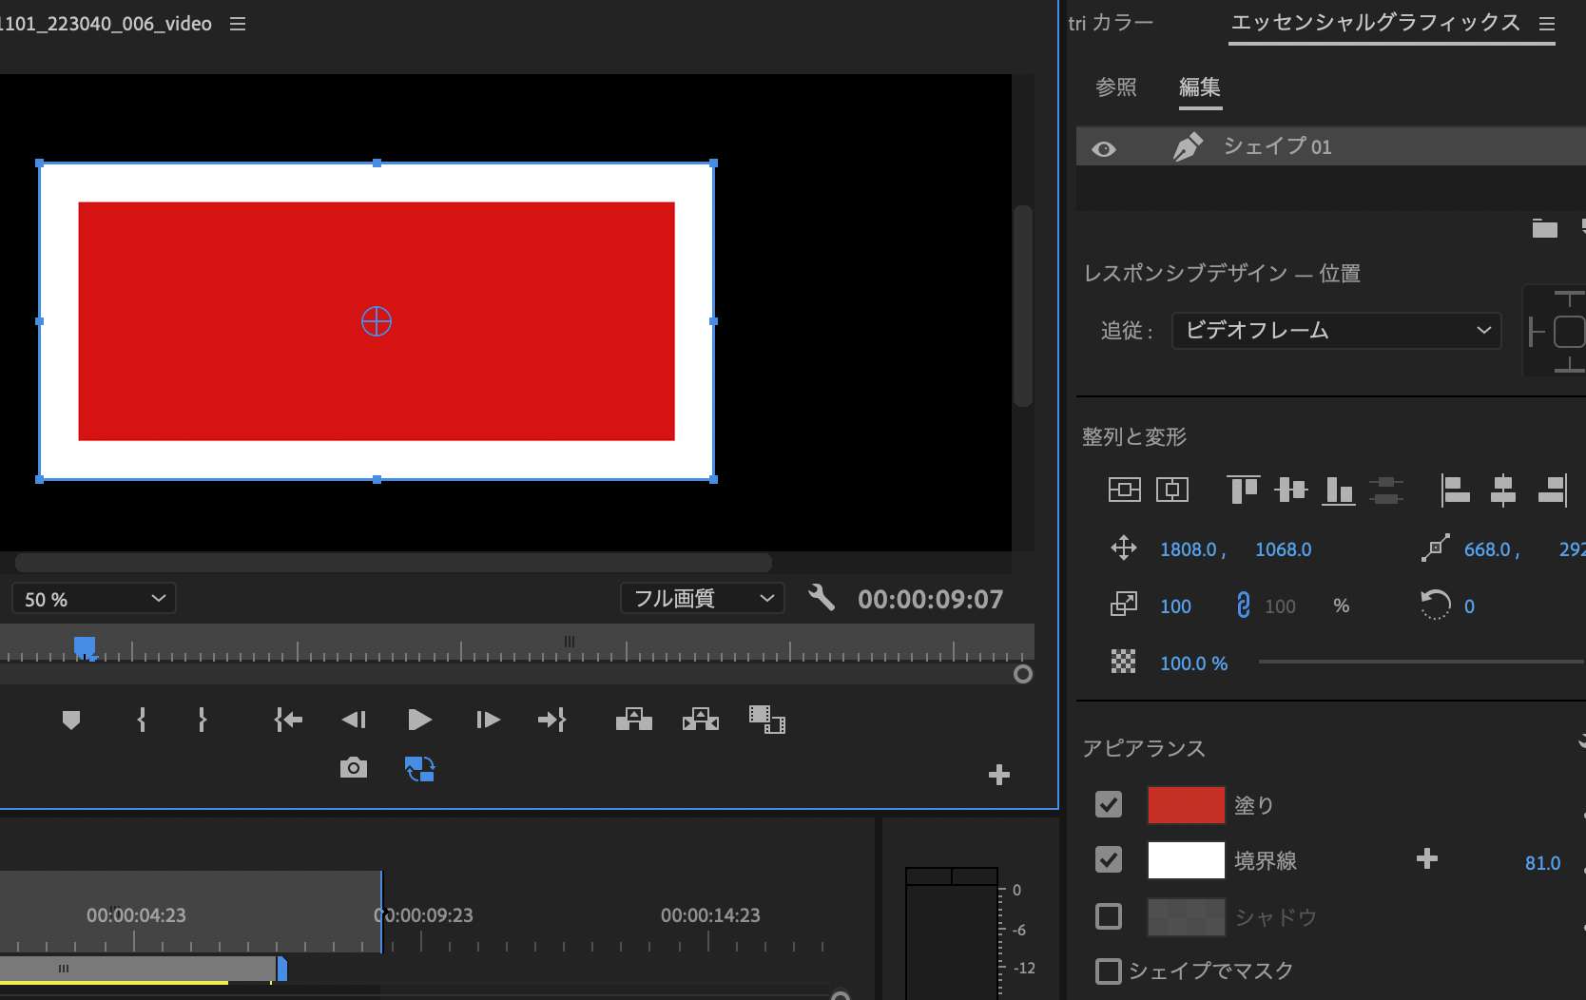
Task: Click the position Y value 1068.0
Action: click(1284, 549)
